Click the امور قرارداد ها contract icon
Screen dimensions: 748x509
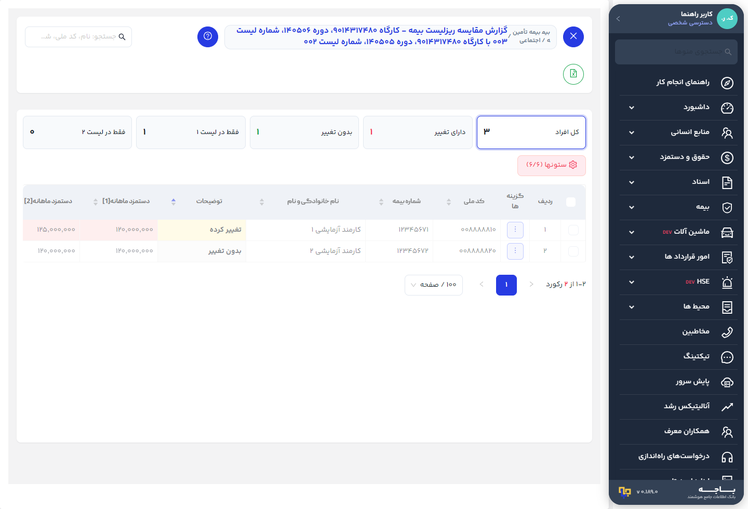[x=727, y=257]
